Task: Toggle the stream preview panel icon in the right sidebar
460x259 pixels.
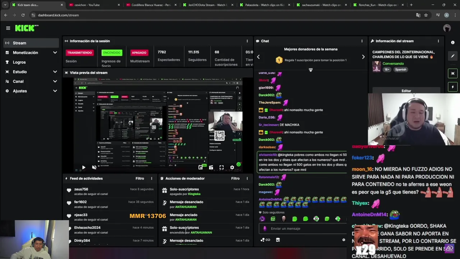Action: pyautogui.click(x=453, y=73)
